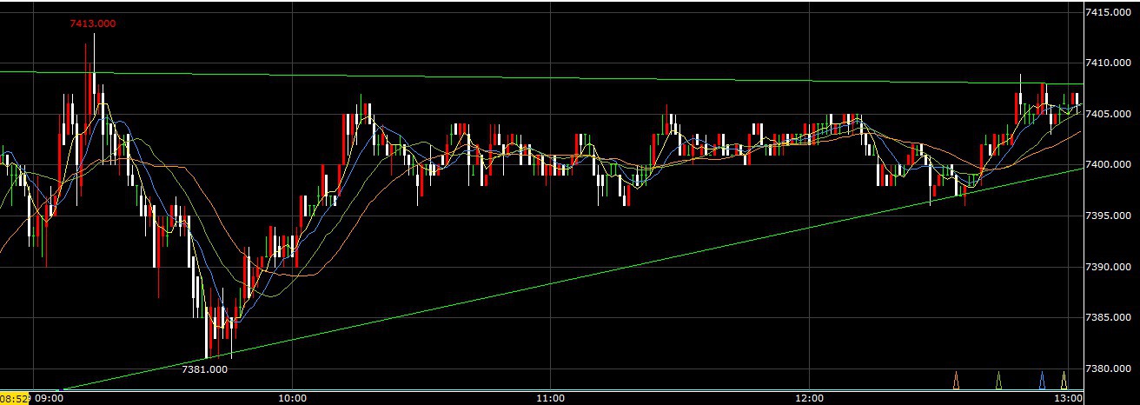The width and height of the screenshot is (1140, 405).
Task: Click the blue triangle marker on the time axis
Action: coord(1043,380)
